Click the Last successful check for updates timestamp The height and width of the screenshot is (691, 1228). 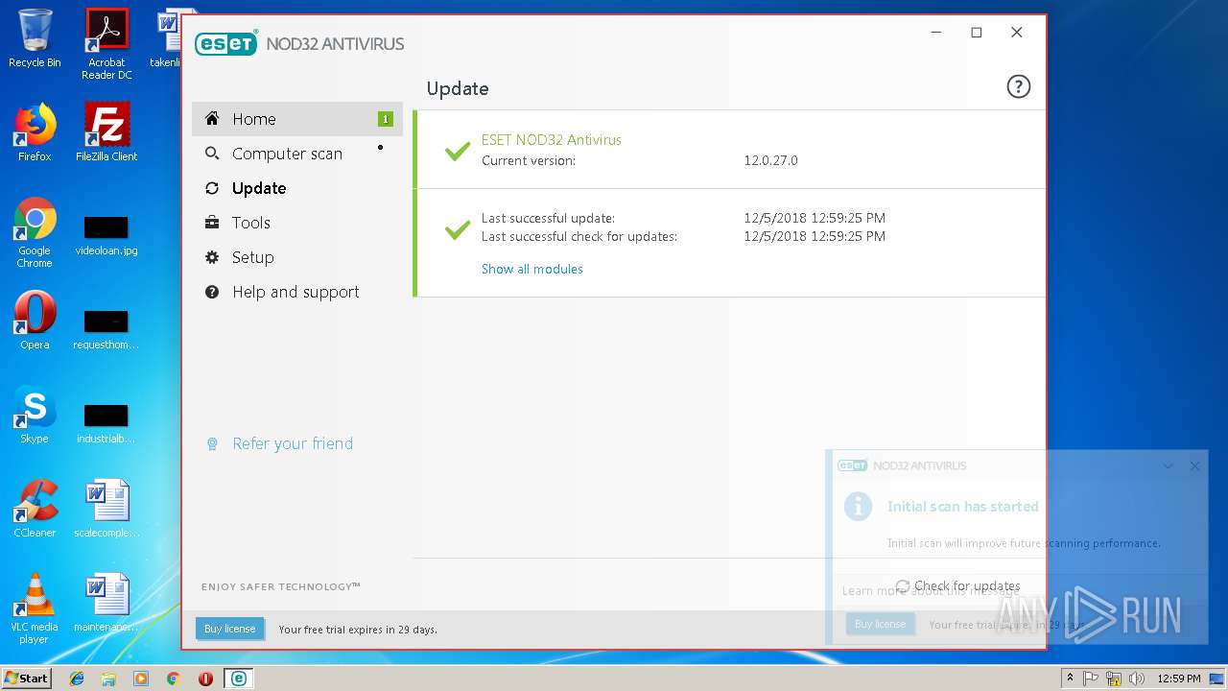[x=815, y=236]
